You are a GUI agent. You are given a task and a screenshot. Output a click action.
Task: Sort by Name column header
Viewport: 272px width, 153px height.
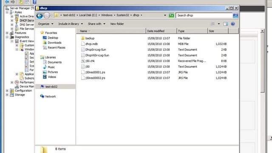tap(111, 31)
